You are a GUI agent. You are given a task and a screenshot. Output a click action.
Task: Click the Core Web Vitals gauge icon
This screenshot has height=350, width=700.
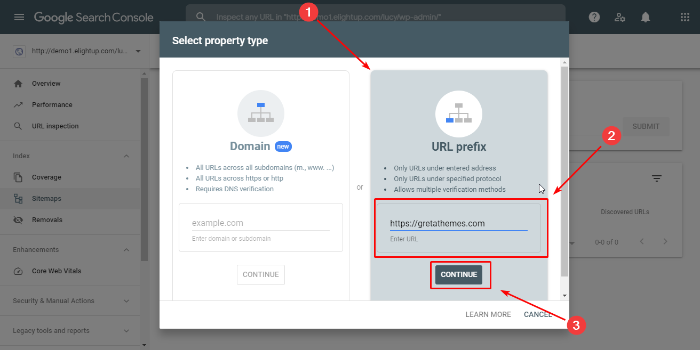[x=18, y=271]
